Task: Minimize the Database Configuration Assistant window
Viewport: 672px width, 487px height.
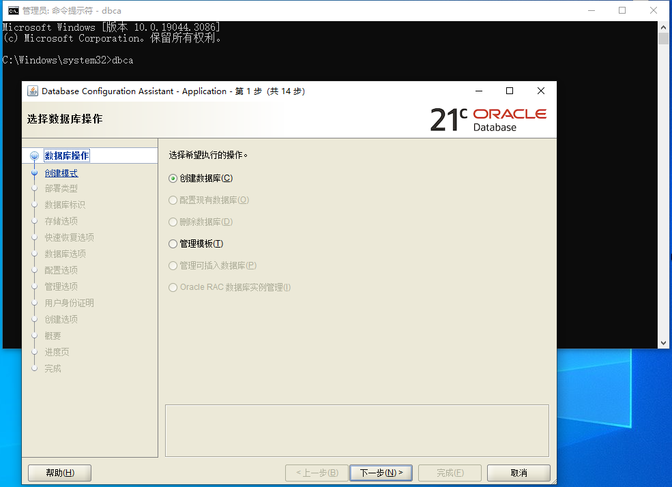Action: click(479, 91)
